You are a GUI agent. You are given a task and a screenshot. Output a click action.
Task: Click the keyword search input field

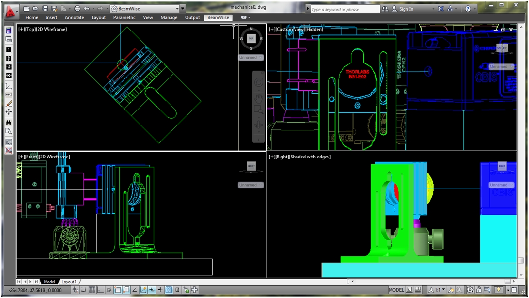coord(344,9)
